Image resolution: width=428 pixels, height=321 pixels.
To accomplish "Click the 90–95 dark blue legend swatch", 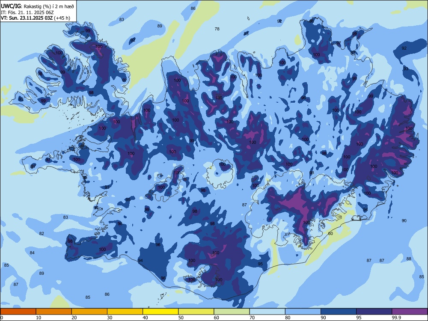I will point(339,312).
